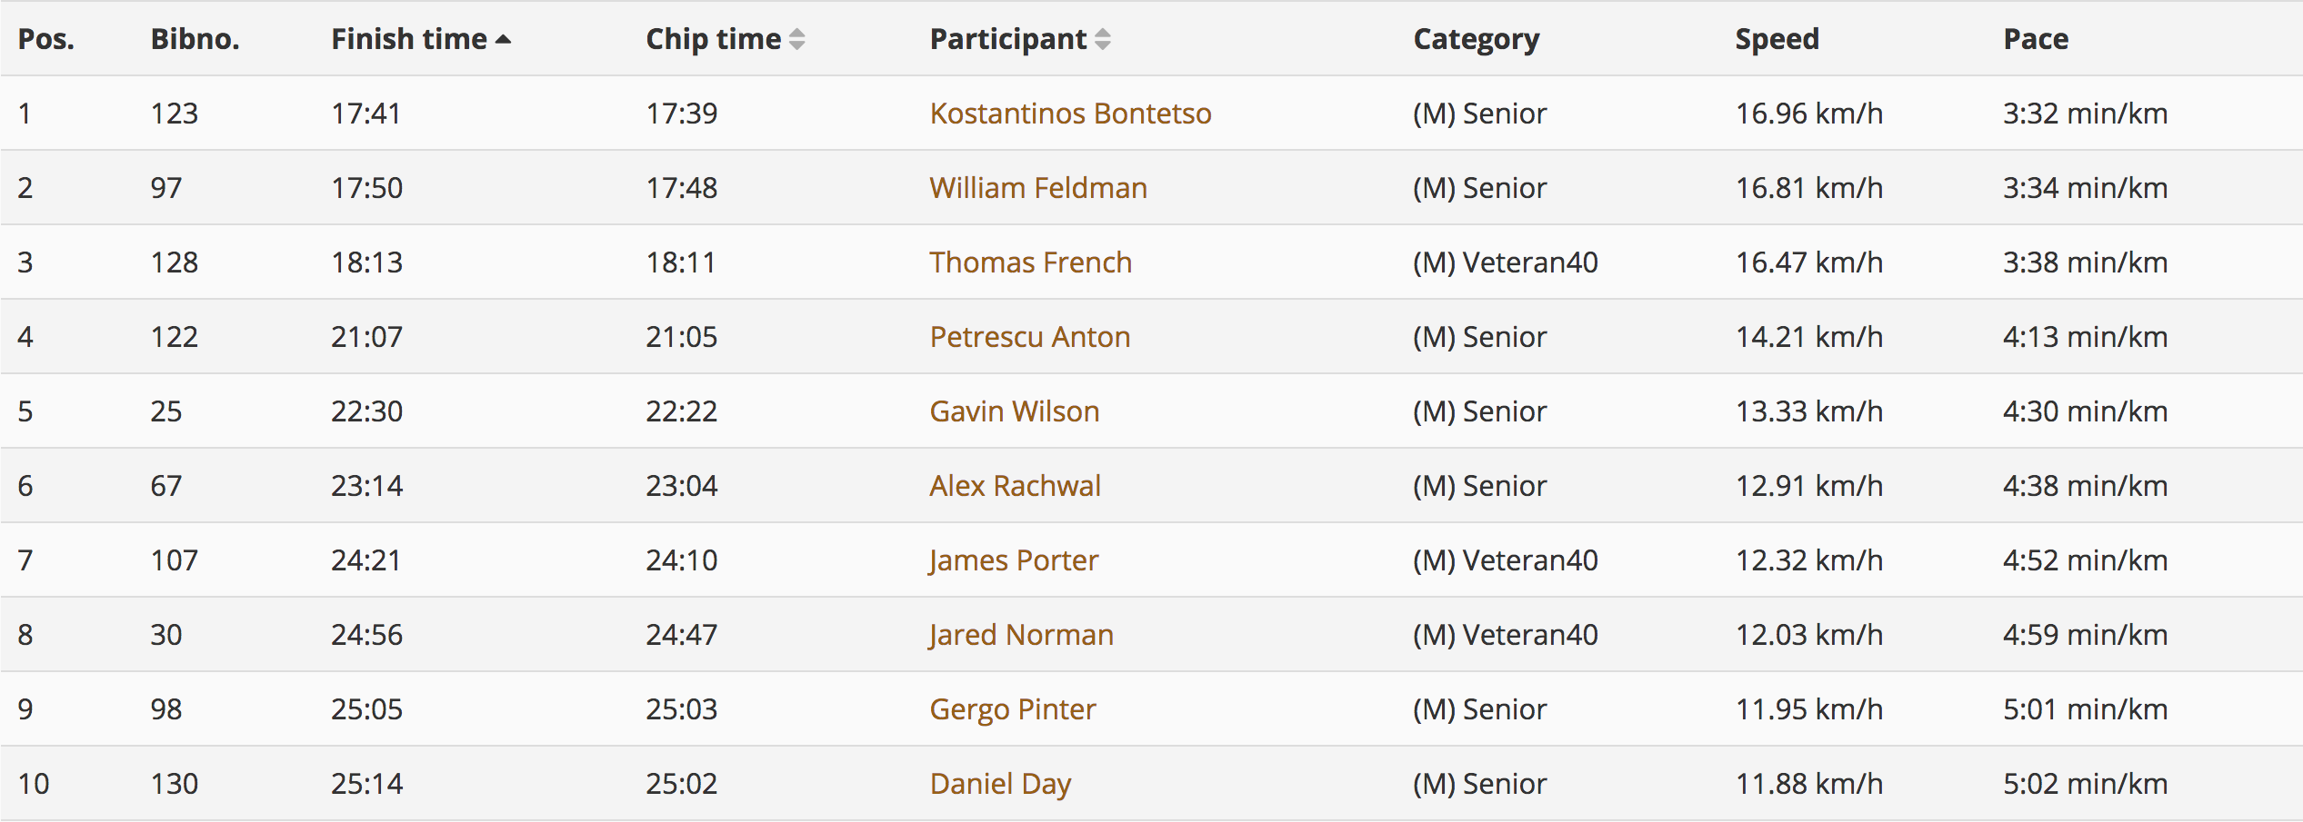Click on the James Porter name link
Viewport: 2303px width, 822px height.
[x=1014, y=560]
